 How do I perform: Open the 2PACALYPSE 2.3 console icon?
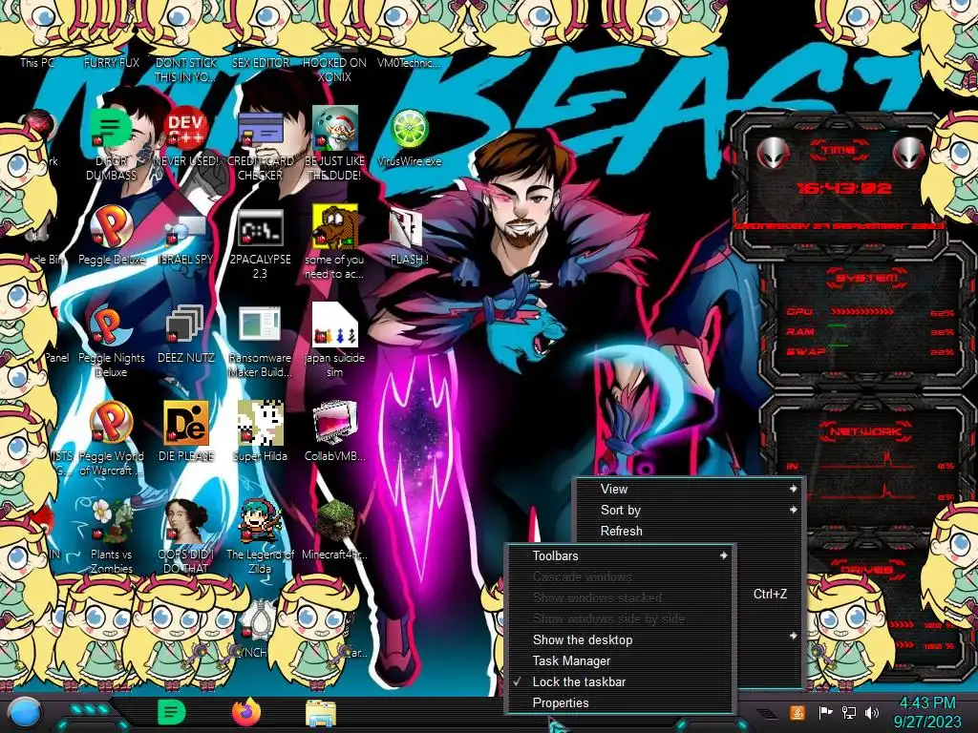point(260,227)
